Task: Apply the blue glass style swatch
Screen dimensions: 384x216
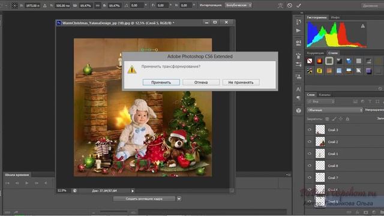Action: [x=349, y=61]
